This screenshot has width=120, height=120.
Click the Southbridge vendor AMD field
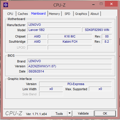click(x=37, y=42)
